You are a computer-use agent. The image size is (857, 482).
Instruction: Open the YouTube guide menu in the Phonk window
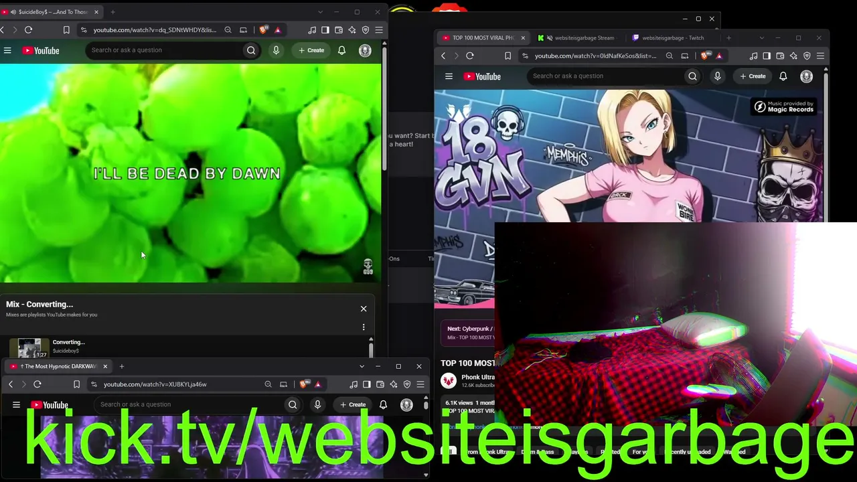[x=449, y=76]
